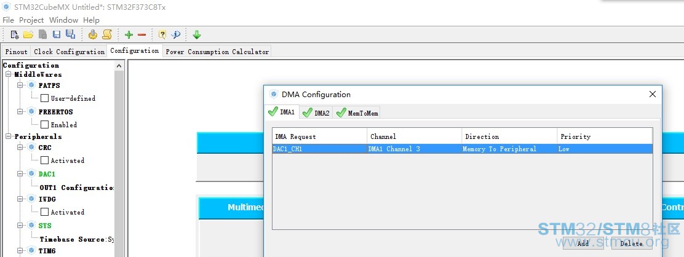This screenshot has width=684, height=257.
Task: Click the Delete button in DMA Configuration
Action: (x=631, y=243)
